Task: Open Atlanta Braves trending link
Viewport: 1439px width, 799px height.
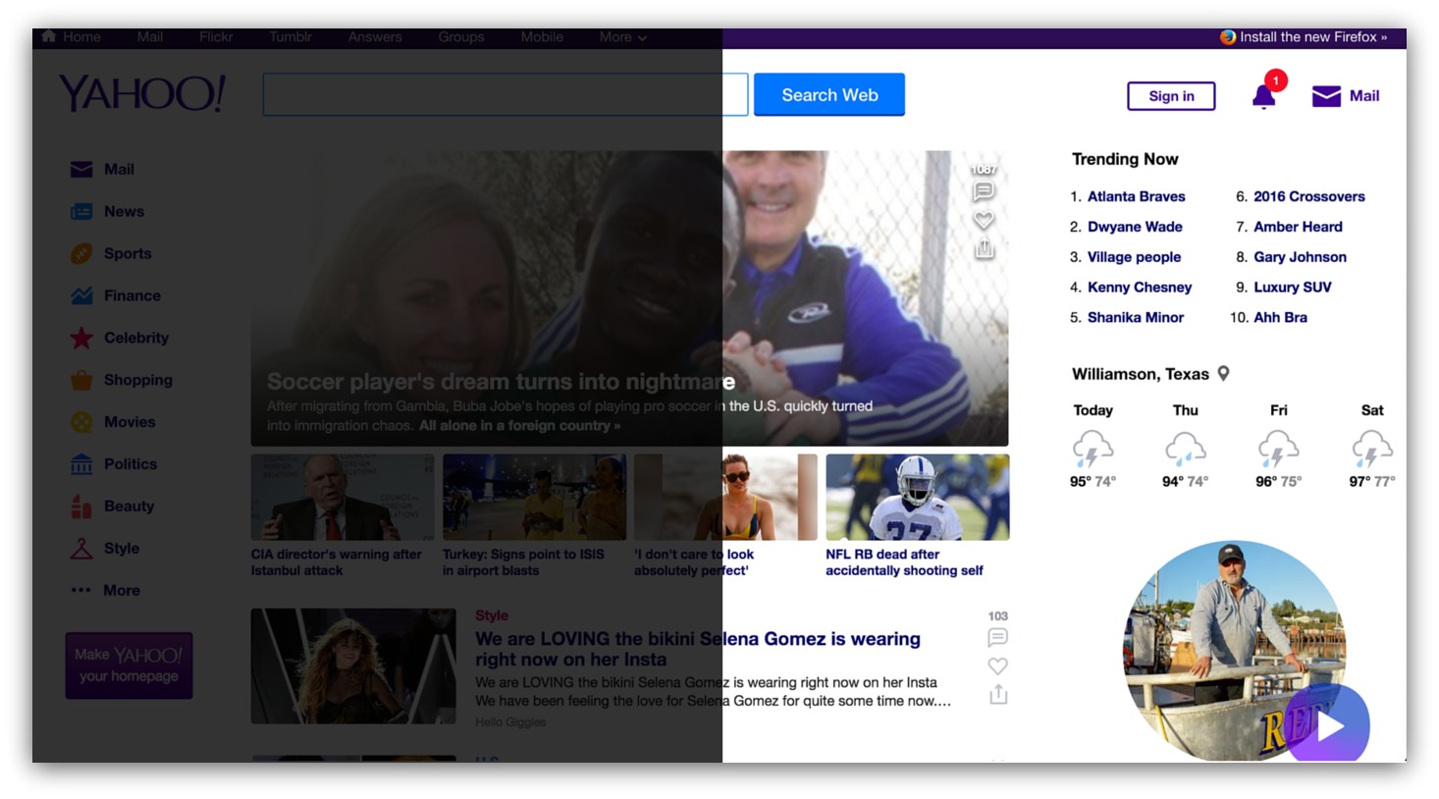Action: (1136, 196)
